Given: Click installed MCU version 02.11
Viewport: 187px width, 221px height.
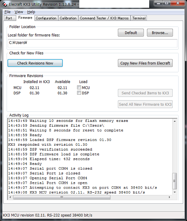Looking at the screenshot, I should (x=34, y=88).
